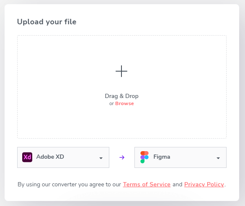This screenshot has width=245, height=206.
Task: Click the Upload your file heading
Action: [x=47, y=22]
